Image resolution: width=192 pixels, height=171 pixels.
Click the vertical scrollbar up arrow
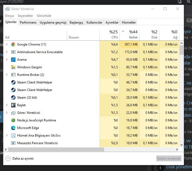(182, 43)
